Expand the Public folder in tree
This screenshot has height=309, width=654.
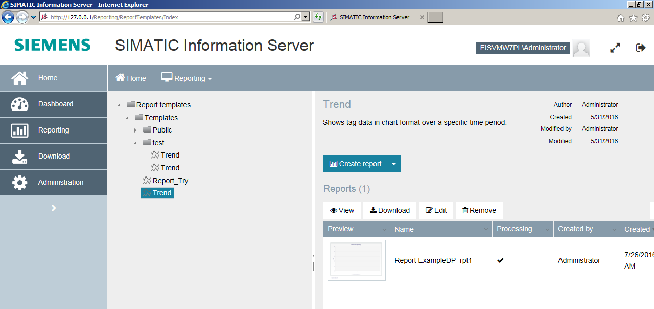(x=135, y=130)
